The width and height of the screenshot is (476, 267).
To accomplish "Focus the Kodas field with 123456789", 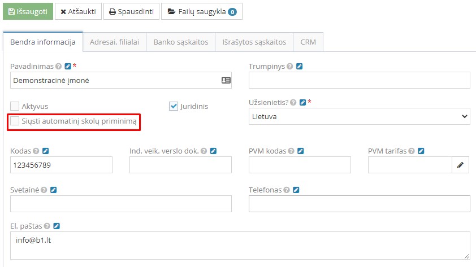I will pyautogui.click(x=61, y=165).
